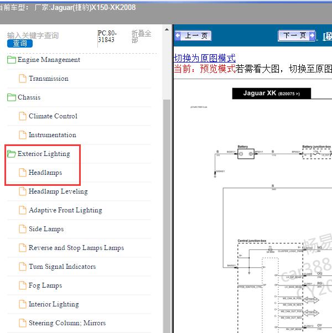This screenshot has width=332, height=333.
Task: Collapse the Exterior Lighting folder
Action: [44, 154]
